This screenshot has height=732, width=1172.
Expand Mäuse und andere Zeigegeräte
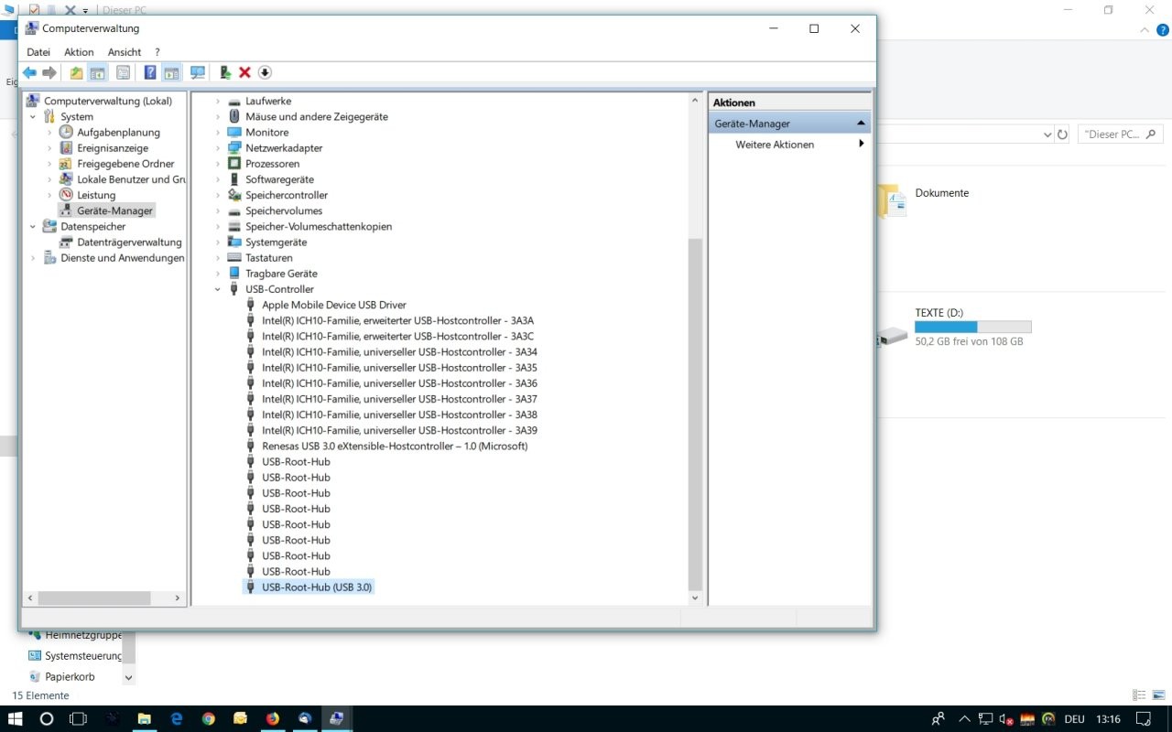pos(218,116)
